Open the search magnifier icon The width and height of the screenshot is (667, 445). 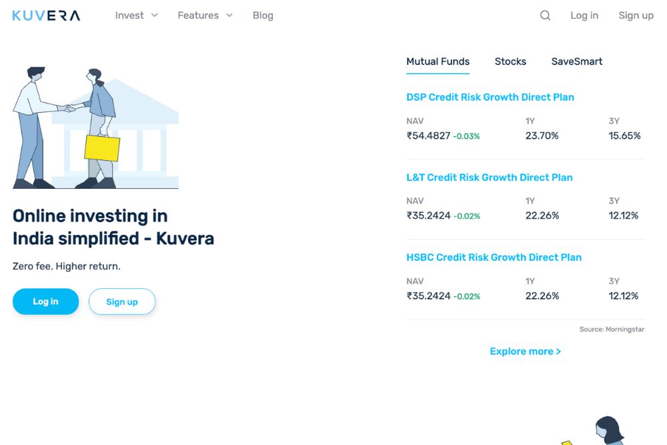coord(545,15)
